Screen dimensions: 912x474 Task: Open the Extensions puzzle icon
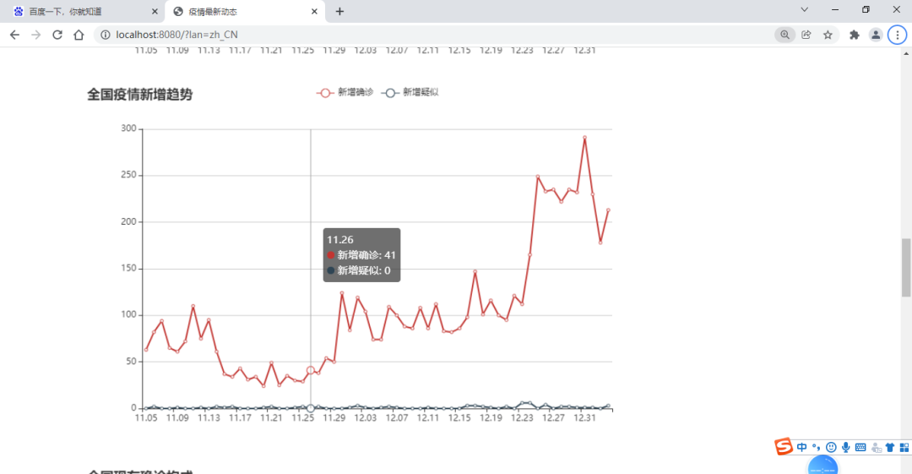854,35
